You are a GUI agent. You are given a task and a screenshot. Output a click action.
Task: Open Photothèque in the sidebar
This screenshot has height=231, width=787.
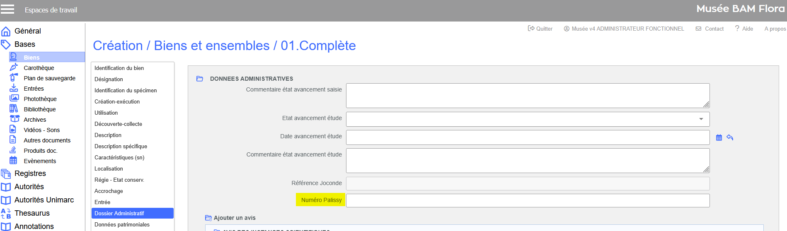coord(40,99)
